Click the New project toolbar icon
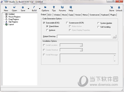The height and width of the screenshot is (92, 124). point(6,9)
